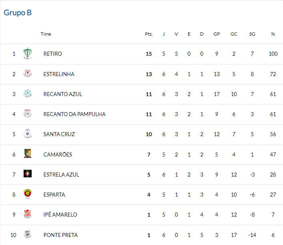Select the PONTE PRETA team name

pyautogui.click(x=60, y=235)
